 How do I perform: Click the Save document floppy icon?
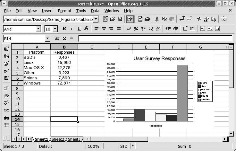point(120,19)
